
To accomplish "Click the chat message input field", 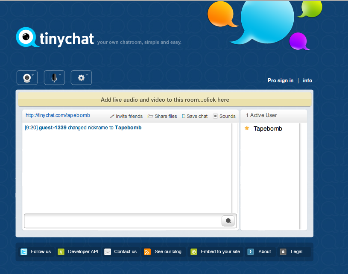I will click(x=123, y=221).
